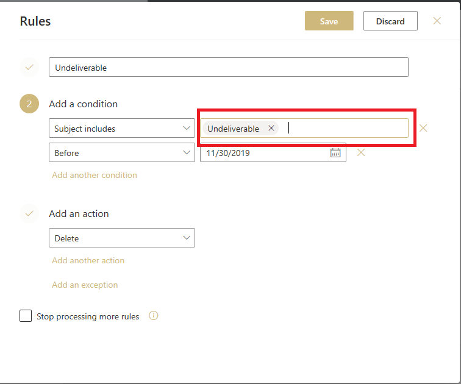Add another condition

pos(95,175)
